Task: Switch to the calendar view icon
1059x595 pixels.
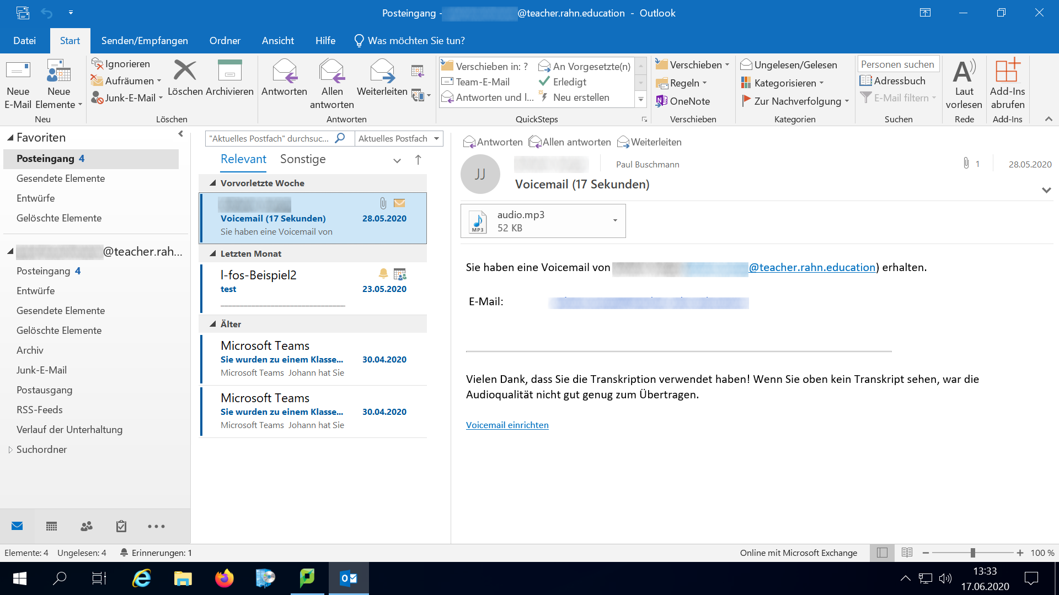Action: [51, 526]
